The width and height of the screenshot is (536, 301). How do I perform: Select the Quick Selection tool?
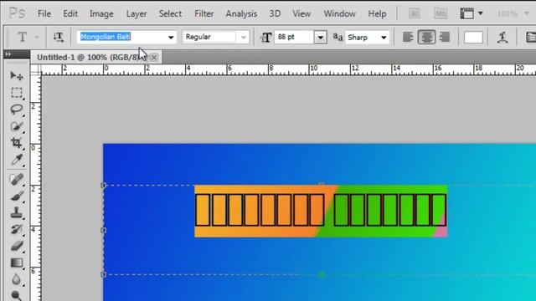tap(17, 126)
